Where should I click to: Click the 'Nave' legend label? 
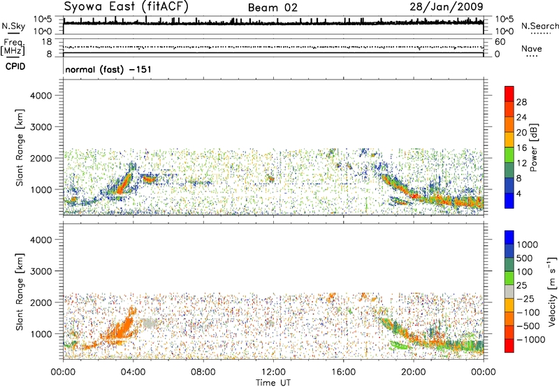click(532, 48)
